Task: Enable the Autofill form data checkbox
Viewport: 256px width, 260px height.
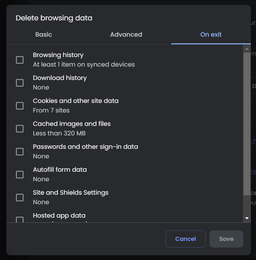Action: pyautogui.click(x=20, y=175)
